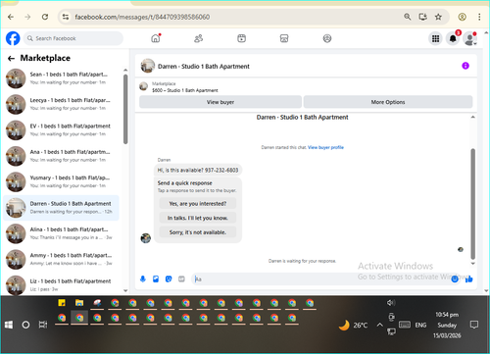Open Task View in taskbar
The width and height of the screenshot is (490, 354).
pos(43,325)
